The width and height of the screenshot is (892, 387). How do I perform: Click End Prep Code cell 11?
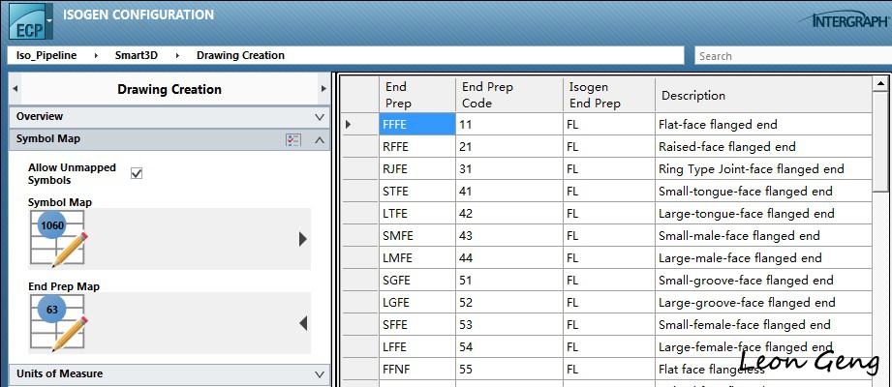pyautogui.click(x=509, y=125)
